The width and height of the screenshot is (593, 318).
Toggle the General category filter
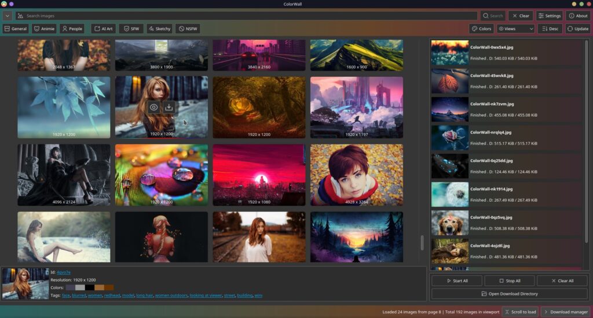coord(16,28)
